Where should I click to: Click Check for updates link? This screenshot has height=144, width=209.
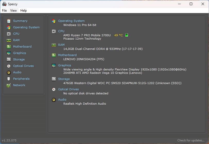pos(191,140)
